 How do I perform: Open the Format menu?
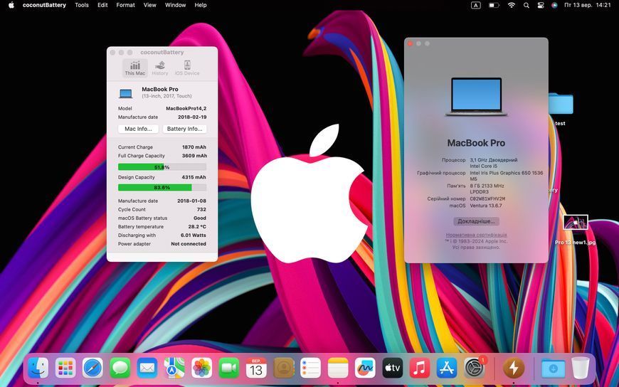[125, 5]
